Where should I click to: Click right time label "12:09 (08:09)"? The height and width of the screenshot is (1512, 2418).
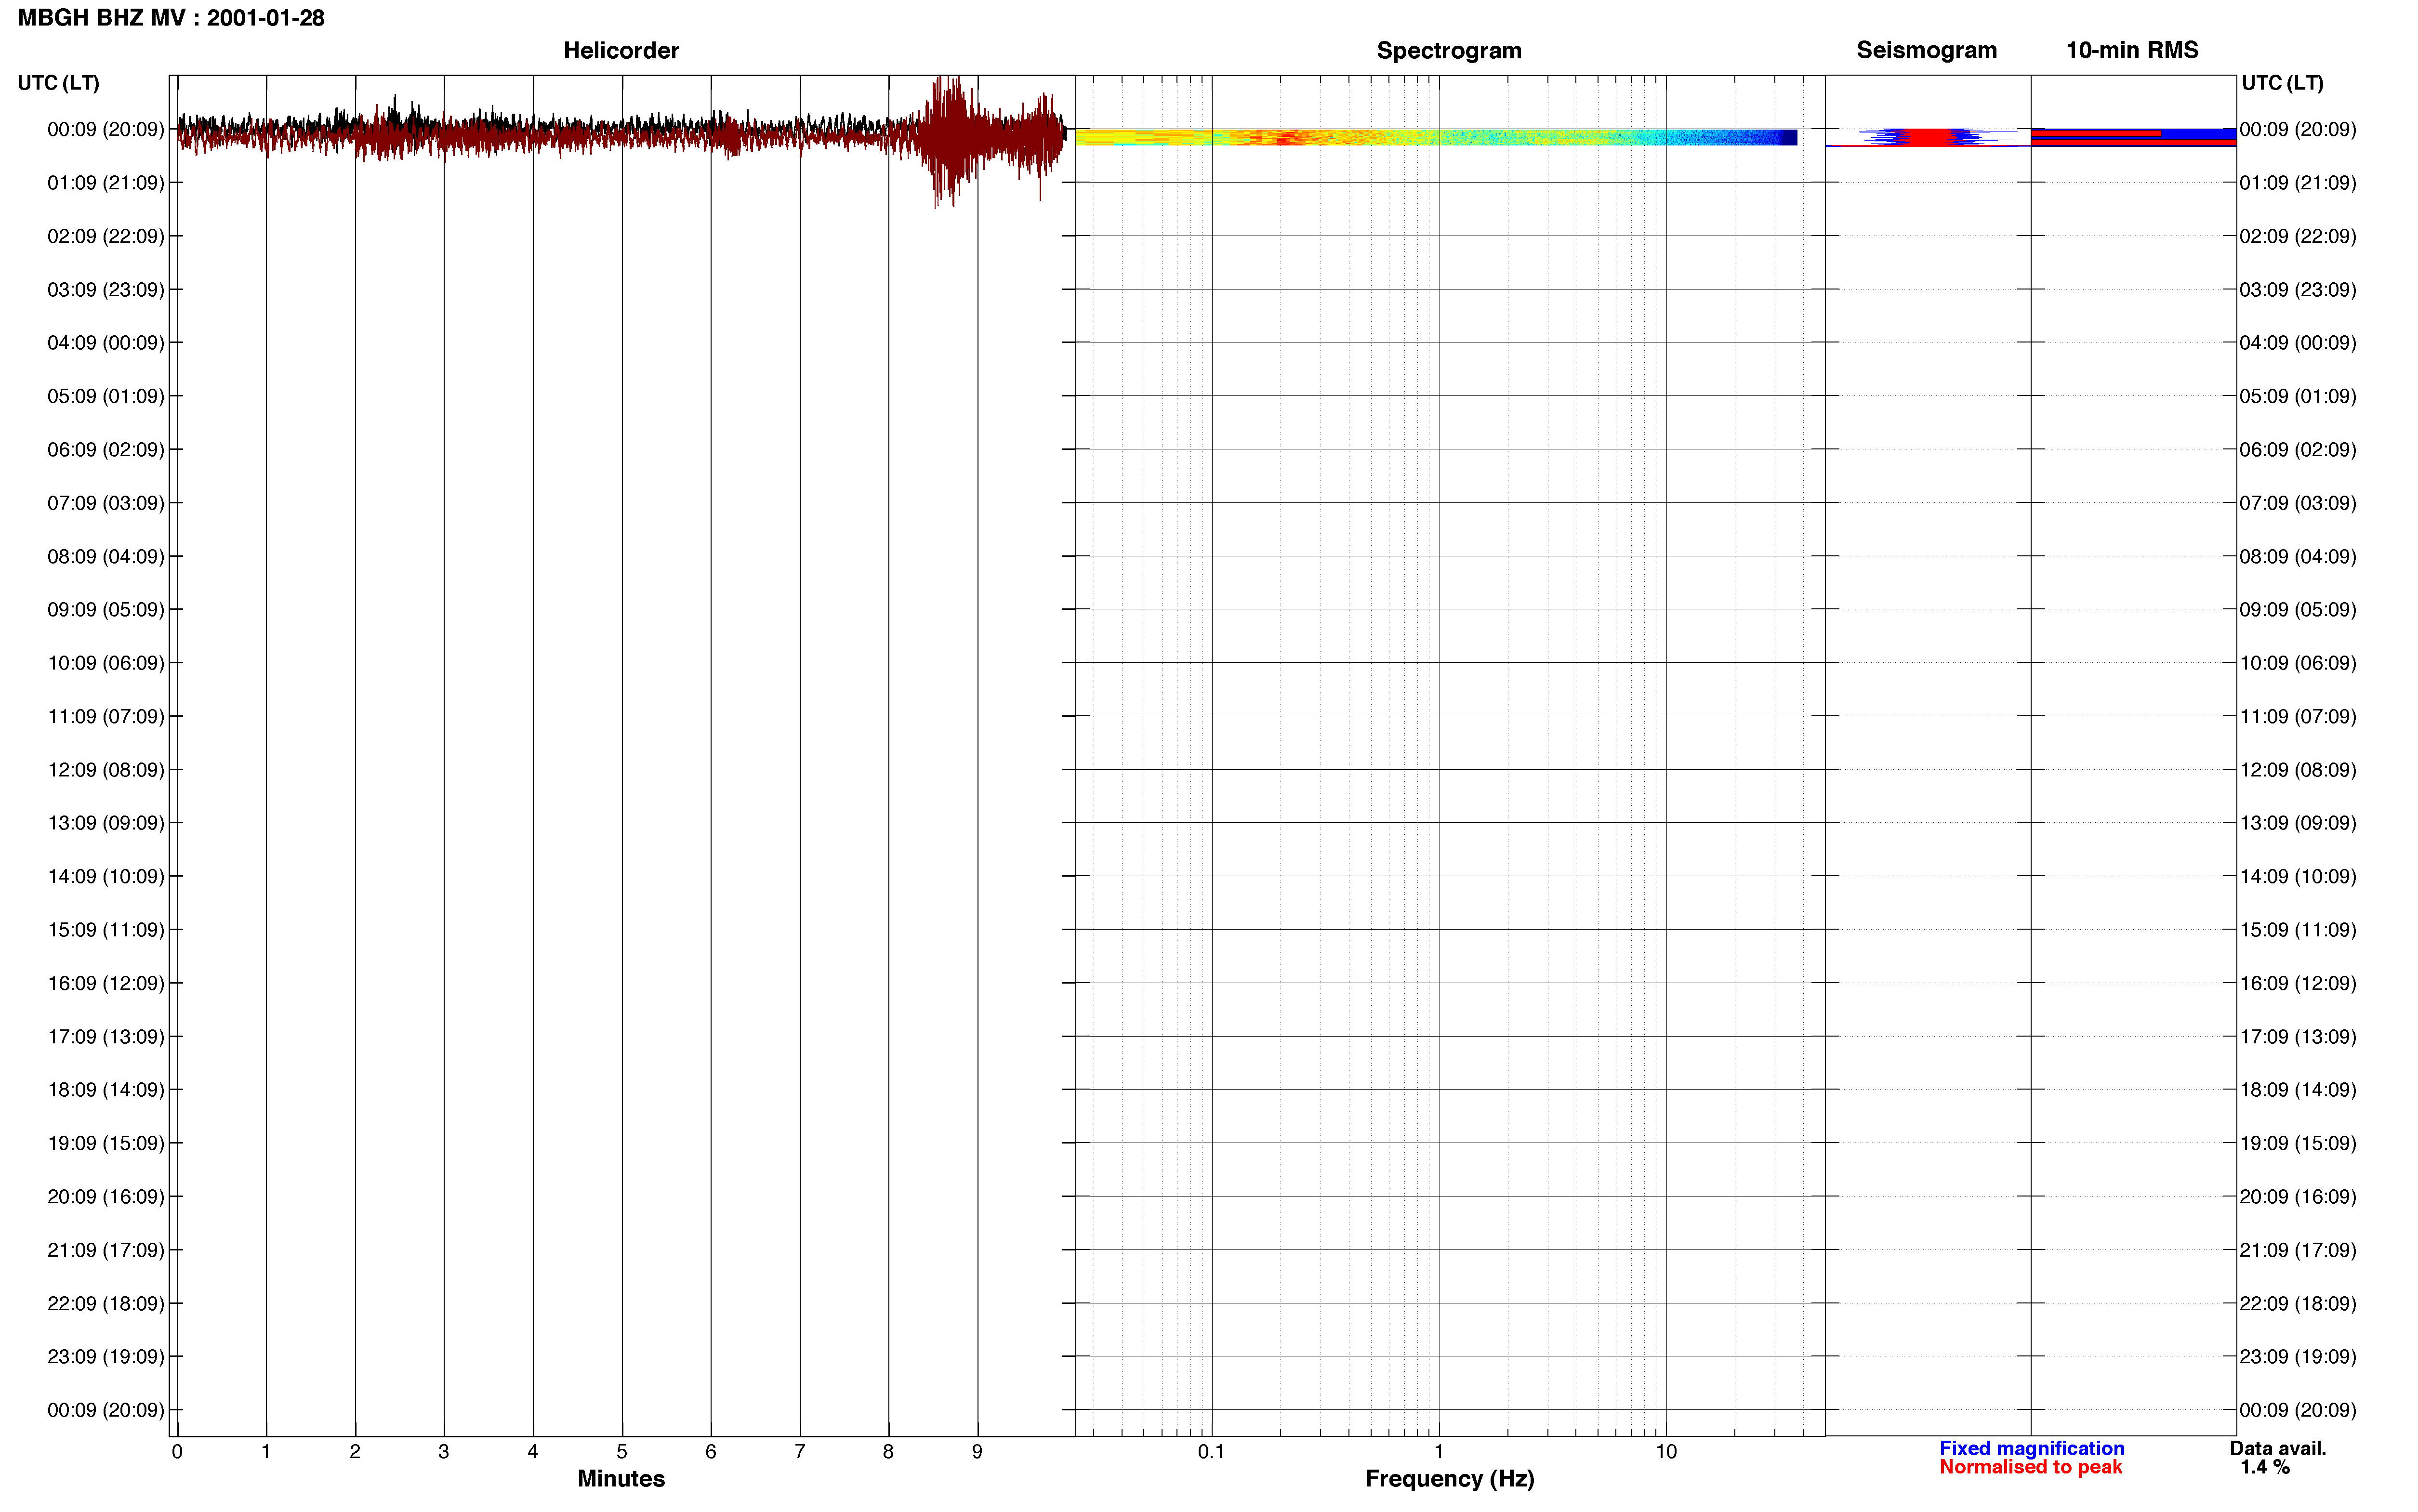pyautogui.click(x=2298, y=770)
